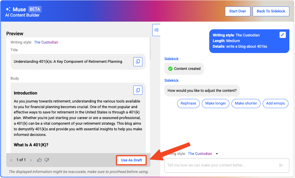Viewport: 295px width, 178px height.
Task: Copy the Title text using copy icon
Action: point(138,62)
